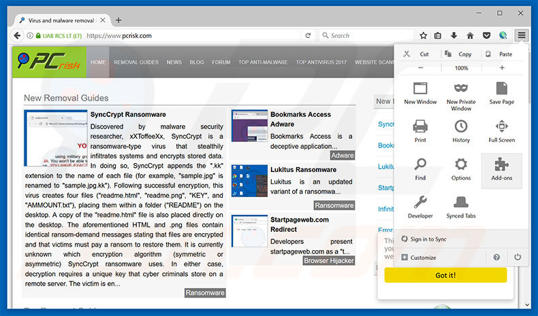538x316 pixels.
Task: Close the Virus and malware removal tab
Action: coord(103,20)
